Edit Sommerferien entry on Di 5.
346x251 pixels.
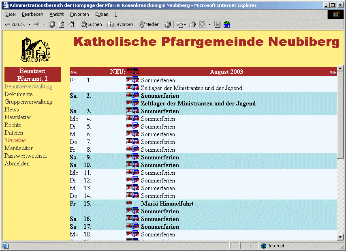click(129, 126)
